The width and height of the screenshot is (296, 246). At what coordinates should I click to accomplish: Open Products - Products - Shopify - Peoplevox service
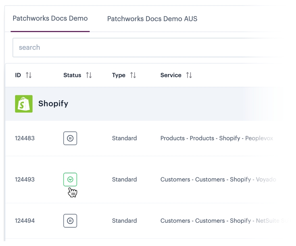point(216,138)
